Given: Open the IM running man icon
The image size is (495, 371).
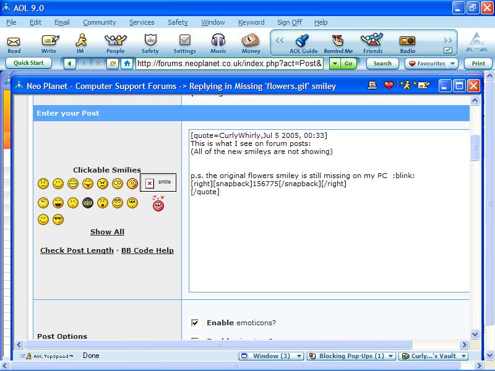Looking at the screenshot, I should pos(81,44).
